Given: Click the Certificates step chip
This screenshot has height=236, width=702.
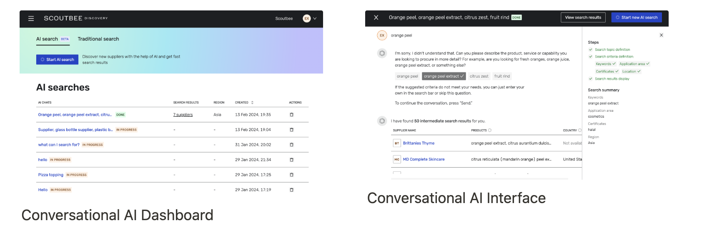Looking at the screenshot, I should point(607,71).
